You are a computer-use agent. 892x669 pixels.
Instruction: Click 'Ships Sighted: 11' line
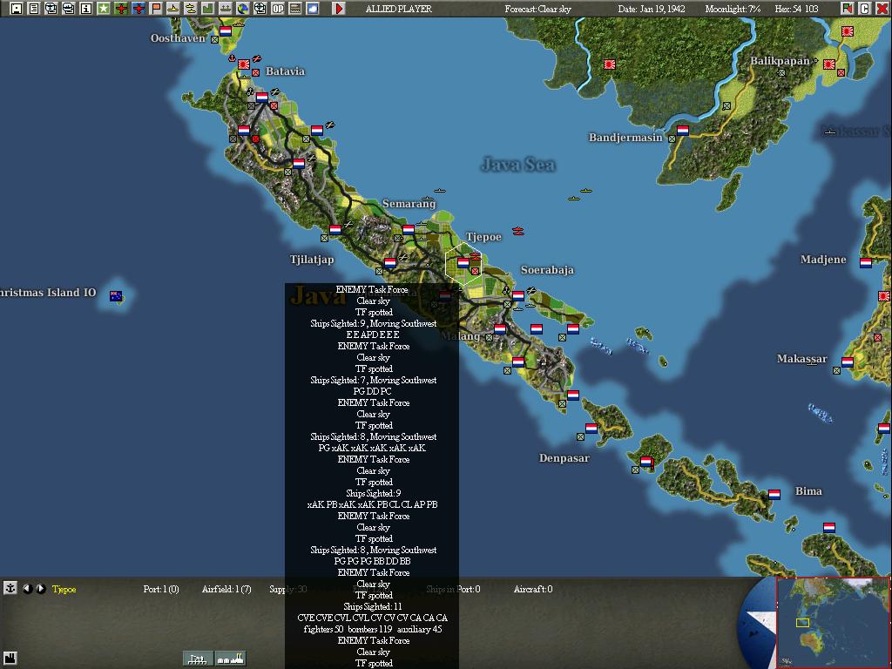(x=373, y=606)
